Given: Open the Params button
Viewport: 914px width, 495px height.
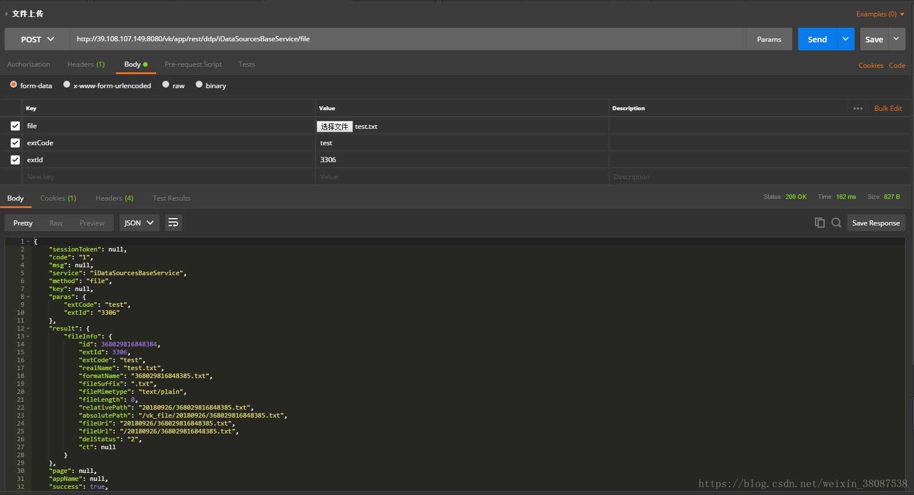Looking at the screenshot, I should (x=769, y=40).
